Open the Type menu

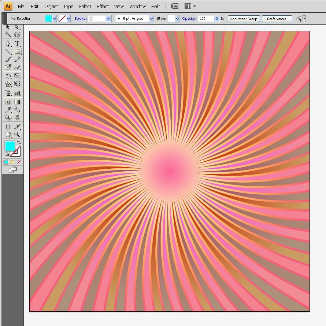68,7
